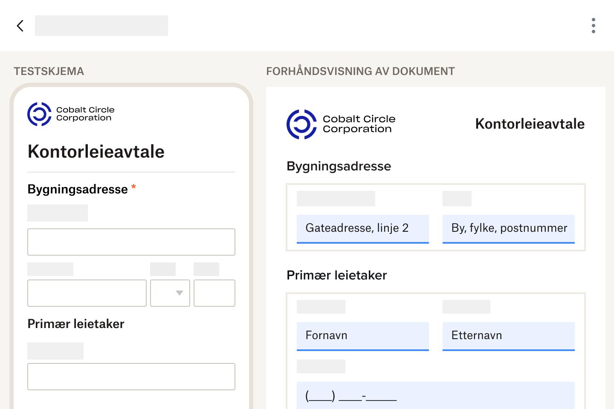
Task: Click the Etternavn field in the preview
Action: point(508,336)
